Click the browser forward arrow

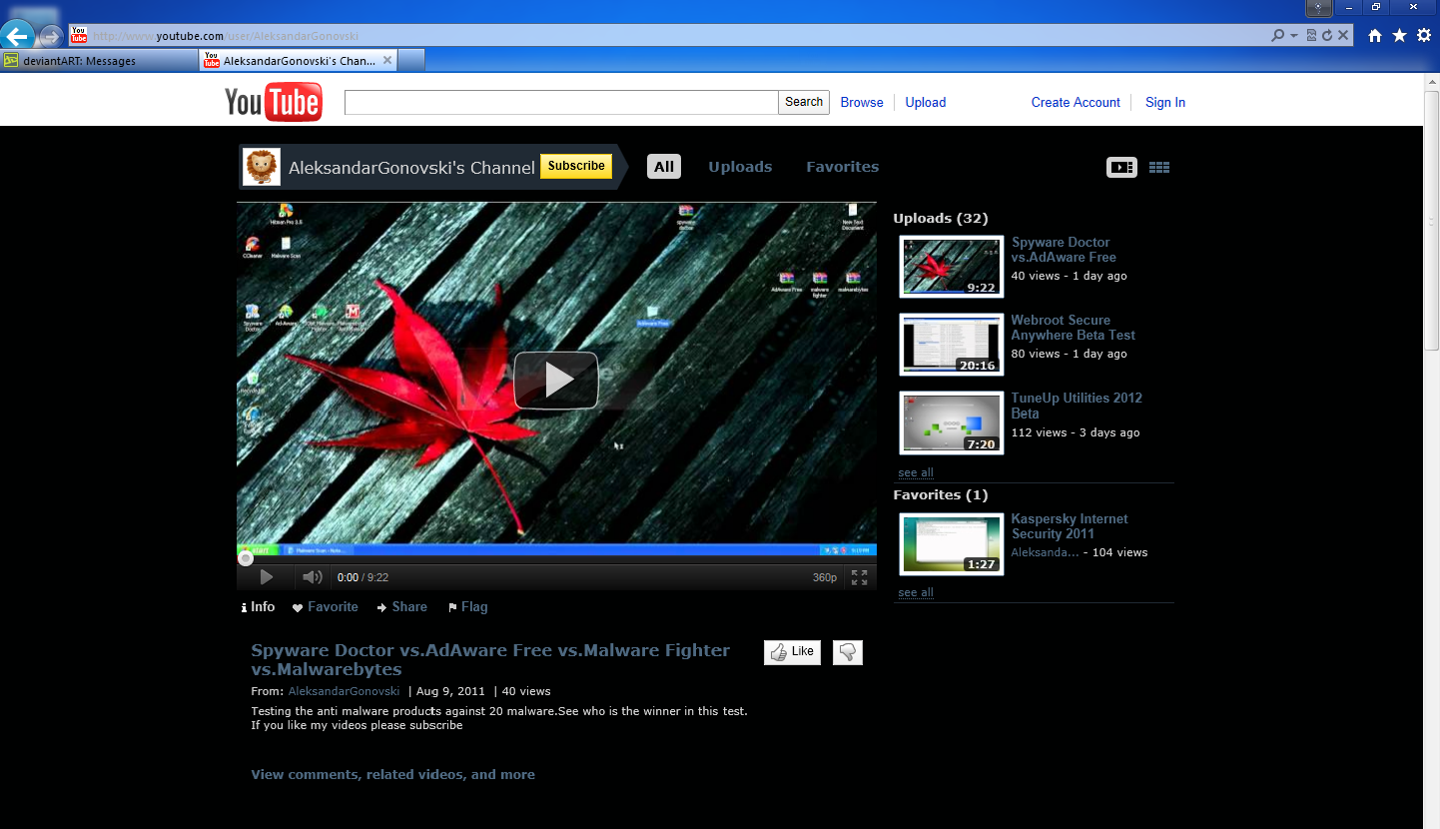[50, 37]
